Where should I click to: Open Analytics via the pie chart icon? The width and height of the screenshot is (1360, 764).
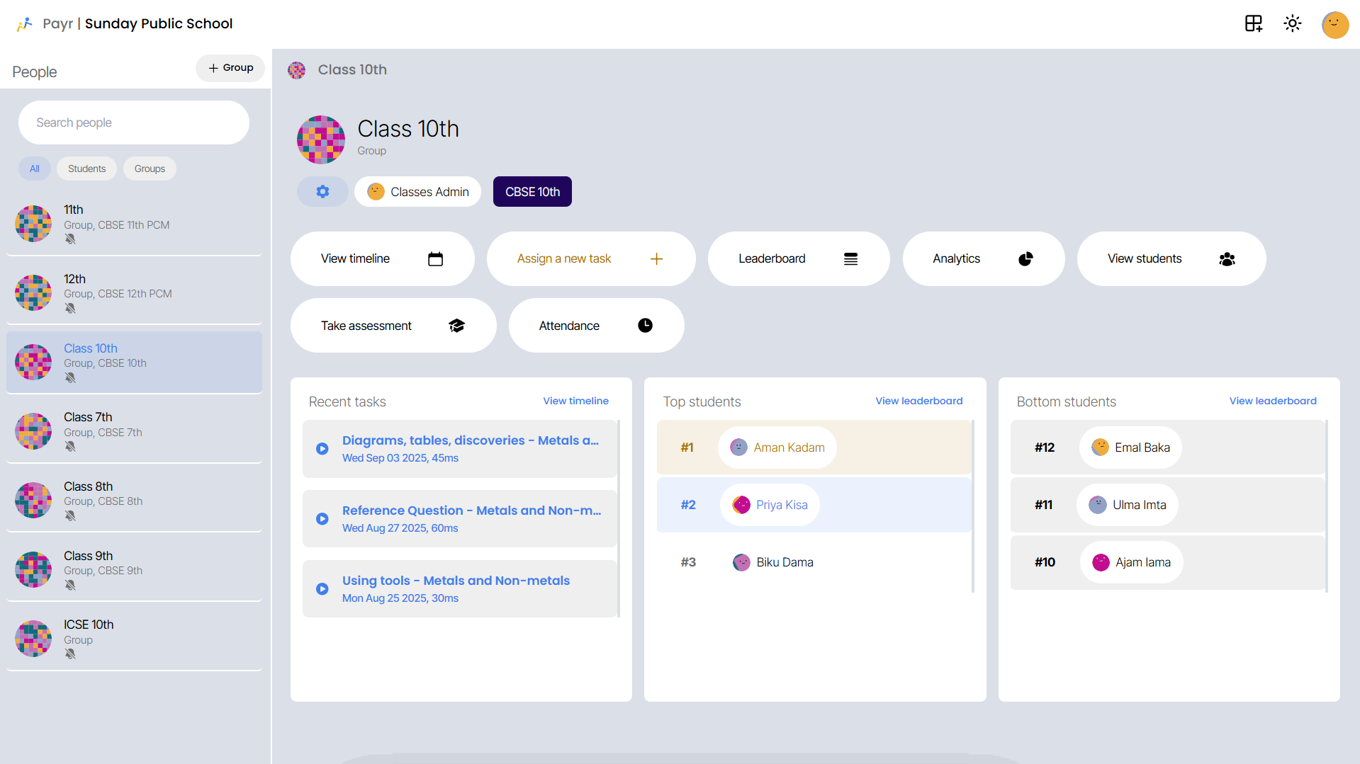coord(1025,259)
